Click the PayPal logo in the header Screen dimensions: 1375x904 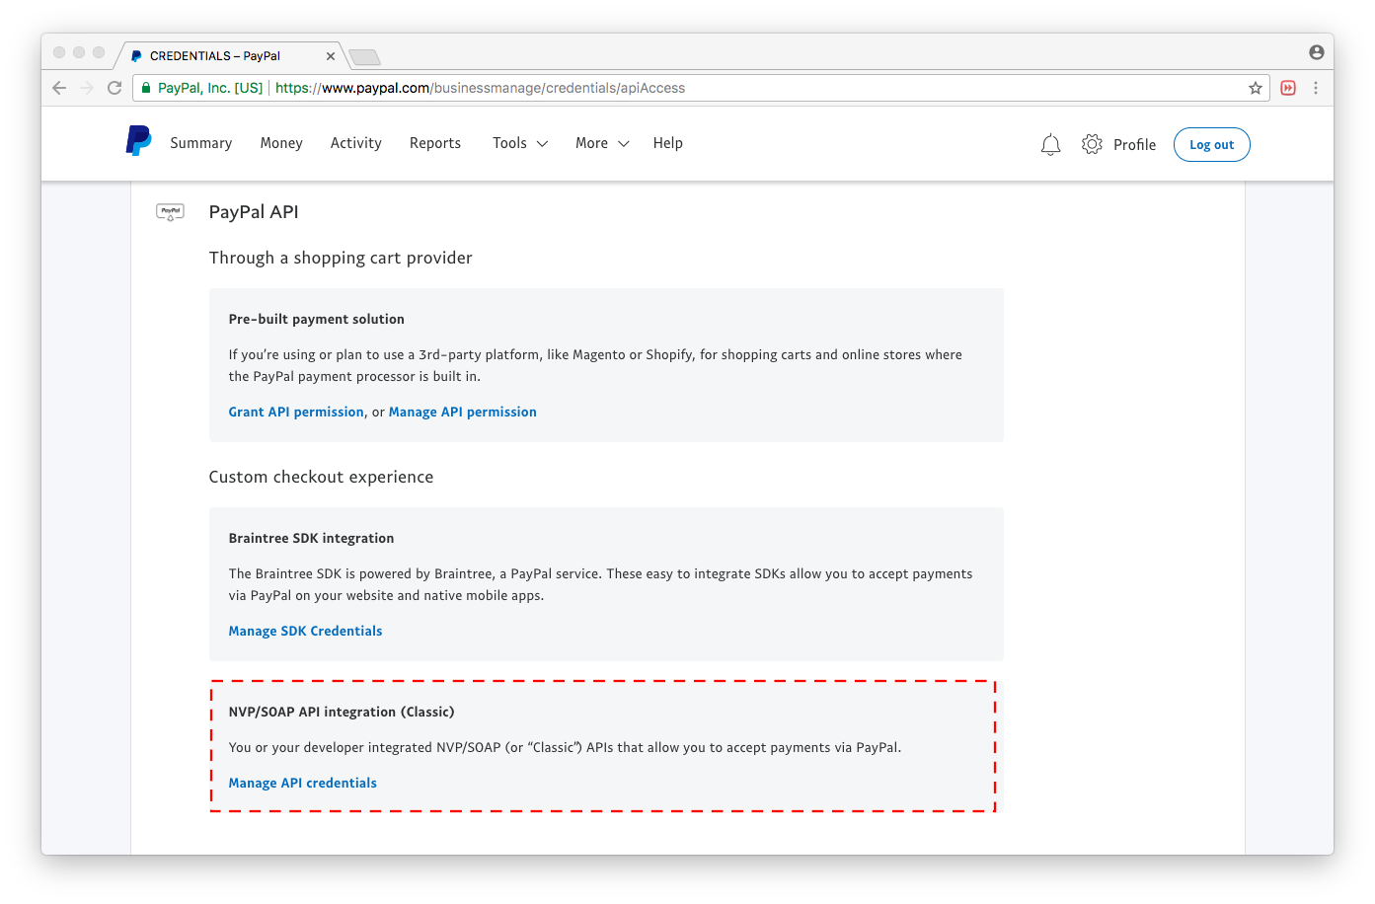click(138, 141)
